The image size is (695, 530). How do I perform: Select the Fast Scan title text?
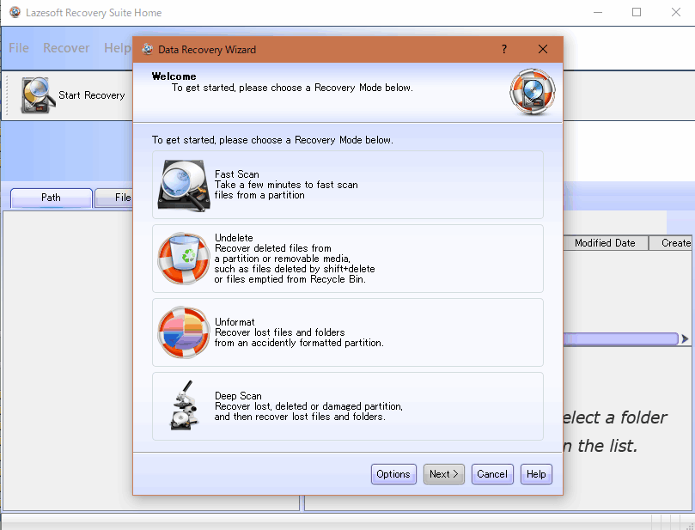click(x=237, y=174)
